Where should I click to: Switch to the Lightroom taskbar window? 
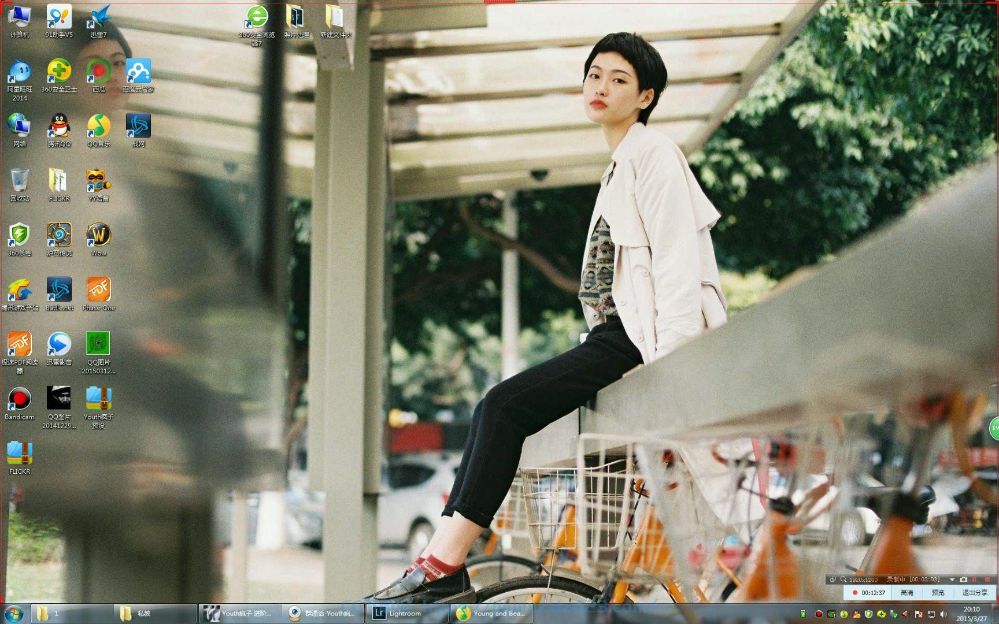click(406, 614)
